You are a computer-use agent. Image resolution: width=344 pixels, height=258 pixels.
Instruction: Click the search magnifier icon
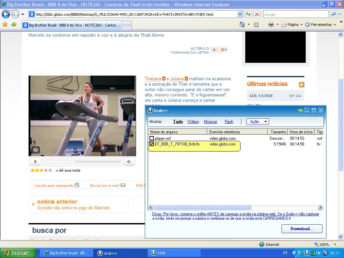pyautogui.click(x=334, y=14)
